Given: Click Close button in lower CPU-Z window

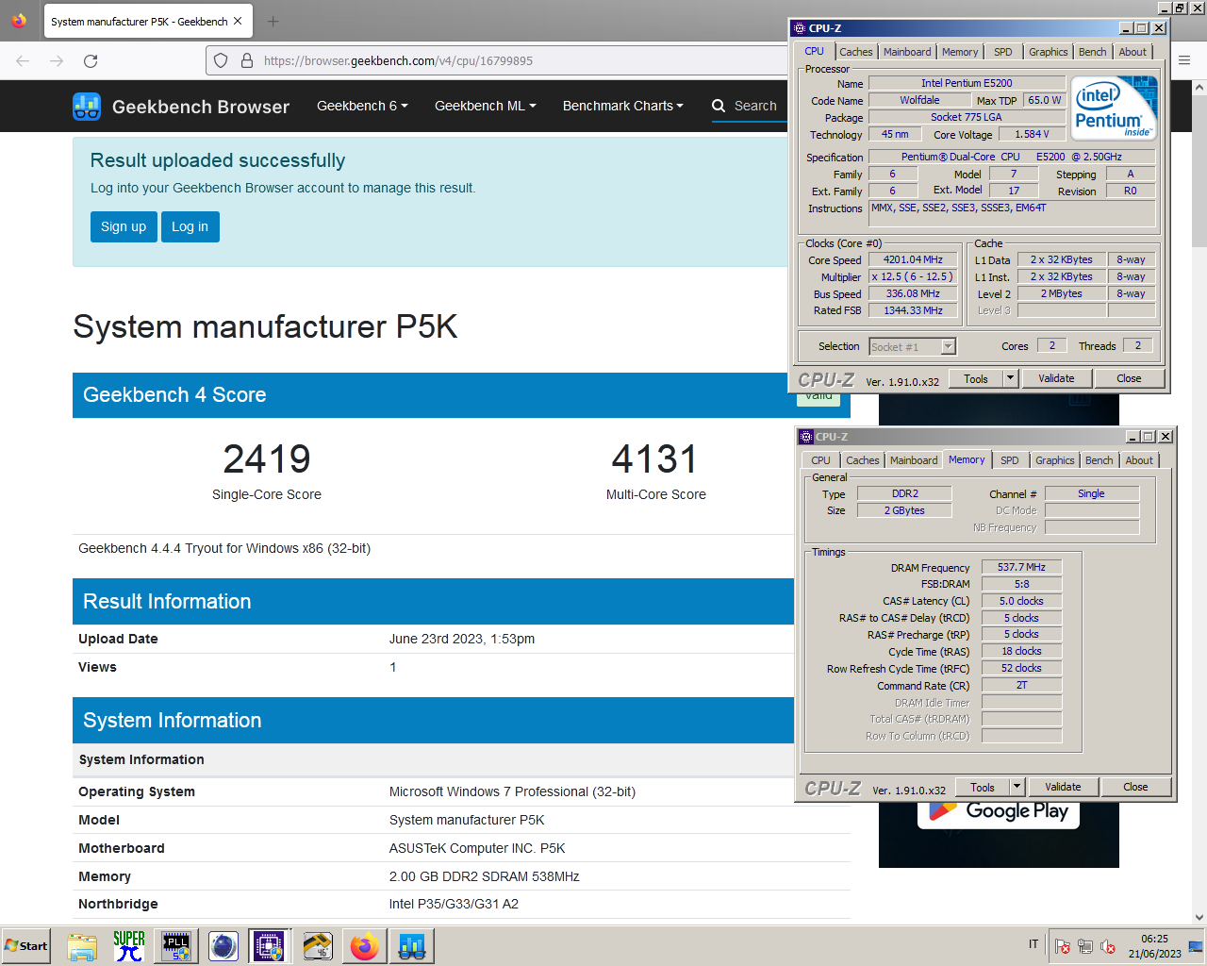Looking at the screenshot, I should (x=1135, y=787).
